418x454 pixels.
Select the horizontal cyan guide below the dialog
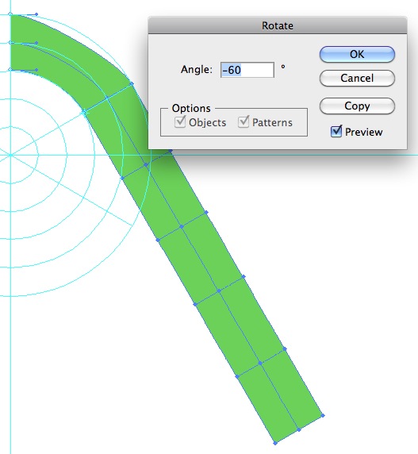(x=290, y=155)
